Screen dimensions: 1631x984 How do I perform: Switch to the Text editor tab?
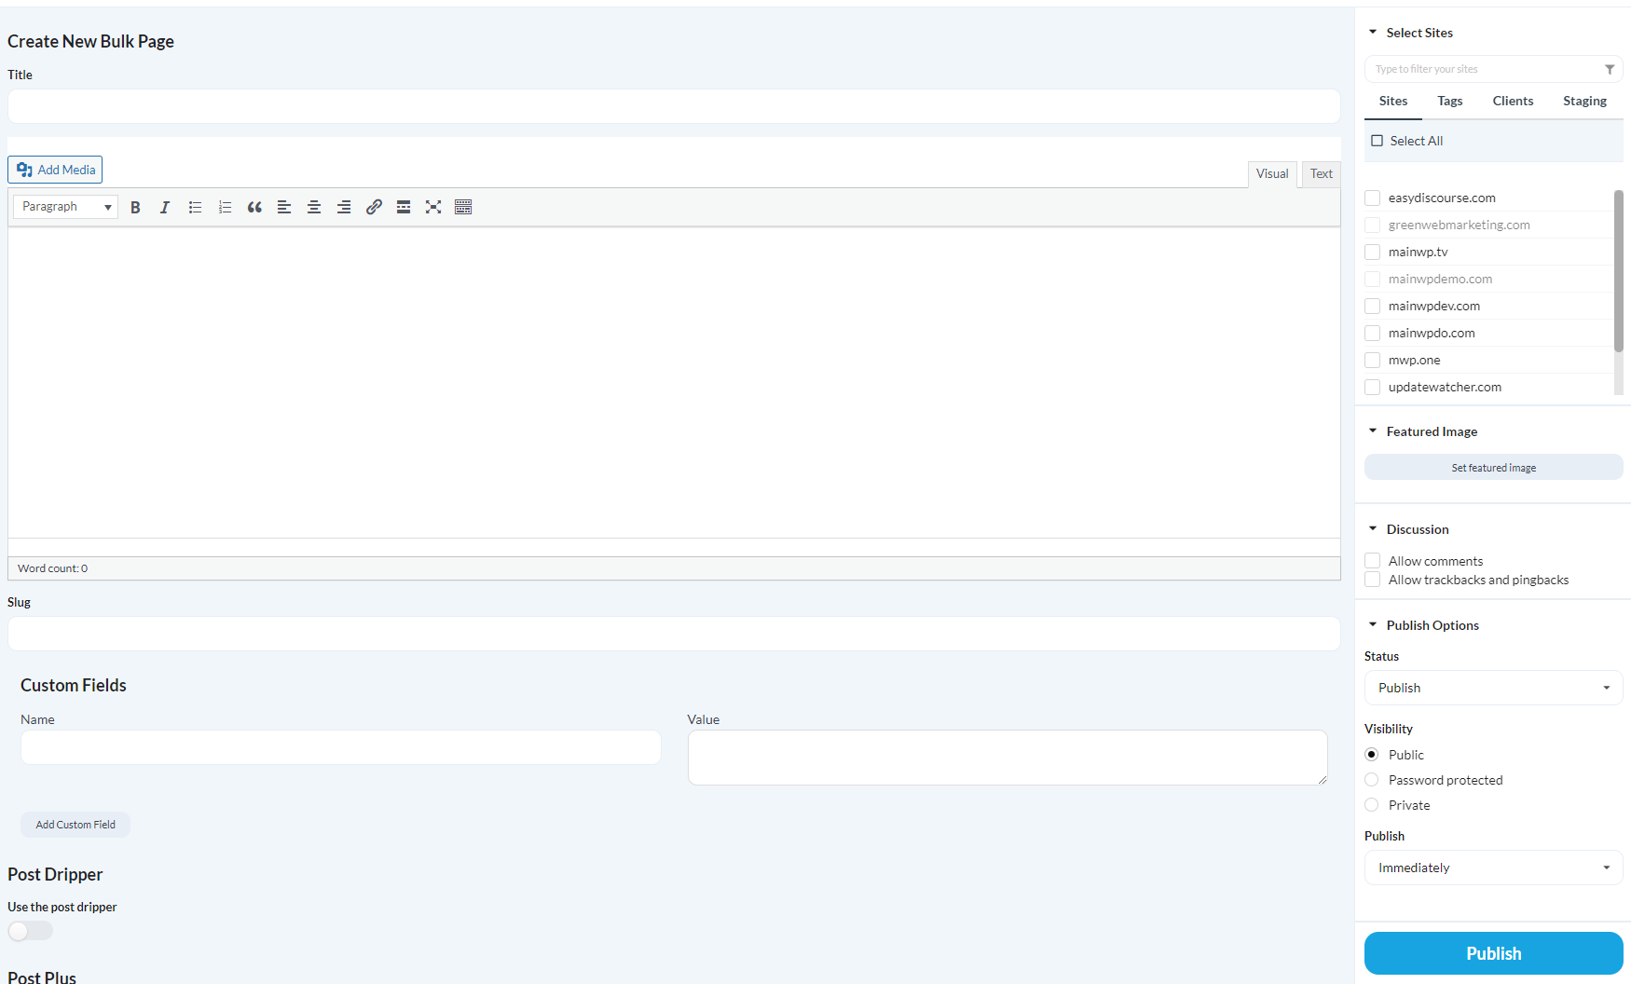[x=1321, y=173]
